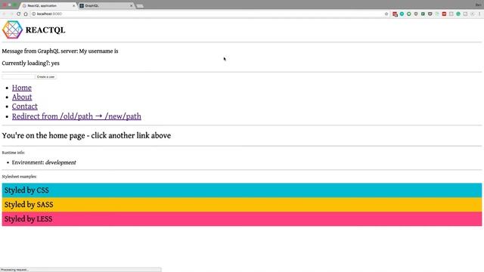
Task: Click the 'Message from GraphQL server' text
Action: coord(60,51)
